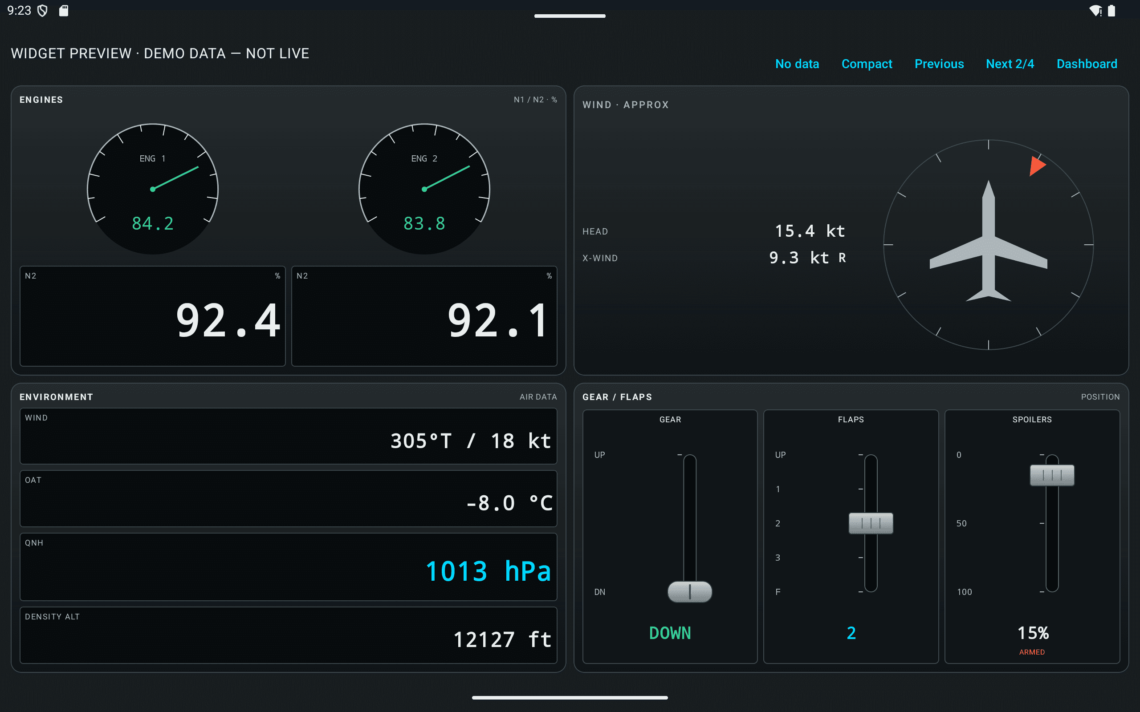Screen dimensions: 1140x712
Task: Click the blue flaps position 2 readout
Action: click(x=851, y=633)
